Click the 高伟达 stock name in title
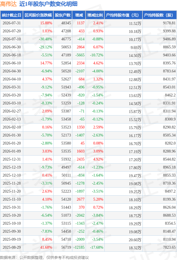177x260 pixels. [x=8, y=4]
